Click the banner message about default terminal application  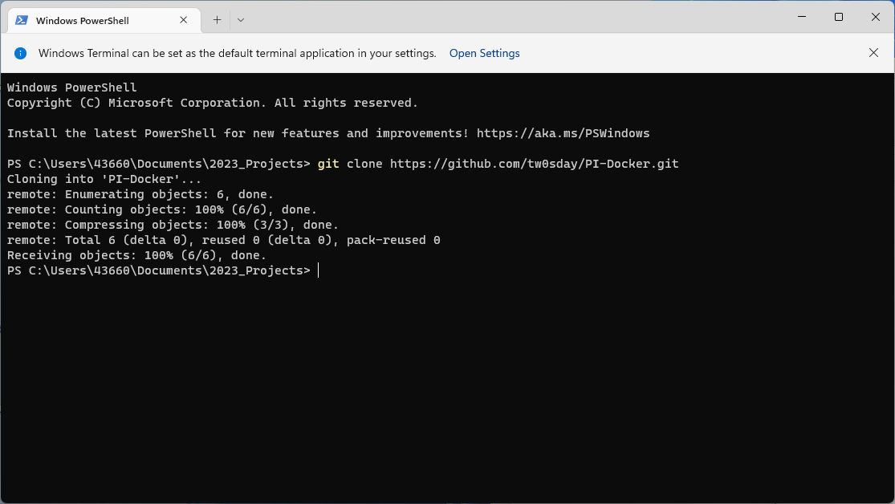point(237,53)
